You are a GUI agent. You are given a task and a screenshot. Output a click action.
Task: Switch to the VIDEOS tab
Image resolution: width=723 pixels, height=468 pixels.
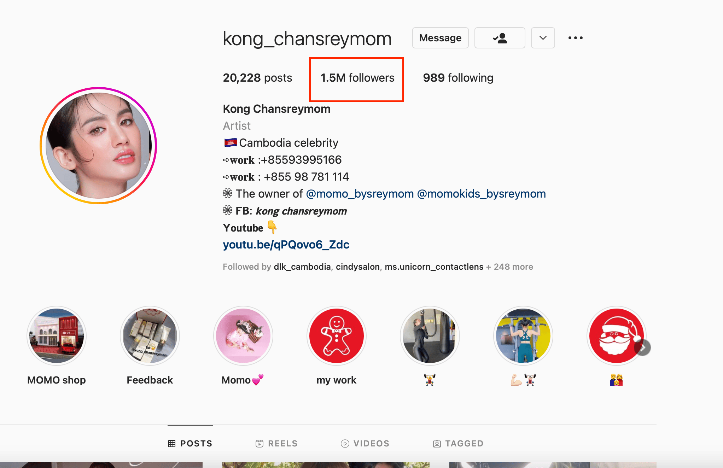365,443
